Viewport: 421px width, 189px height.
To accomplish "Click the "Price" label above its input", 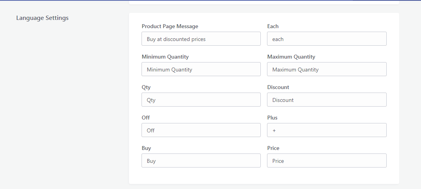I will click(273, 148).
